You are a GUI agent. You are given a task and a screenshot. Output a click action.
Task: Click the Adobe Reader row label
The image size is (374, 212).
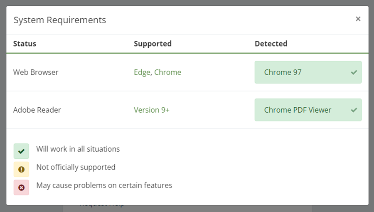pos(37,110)
